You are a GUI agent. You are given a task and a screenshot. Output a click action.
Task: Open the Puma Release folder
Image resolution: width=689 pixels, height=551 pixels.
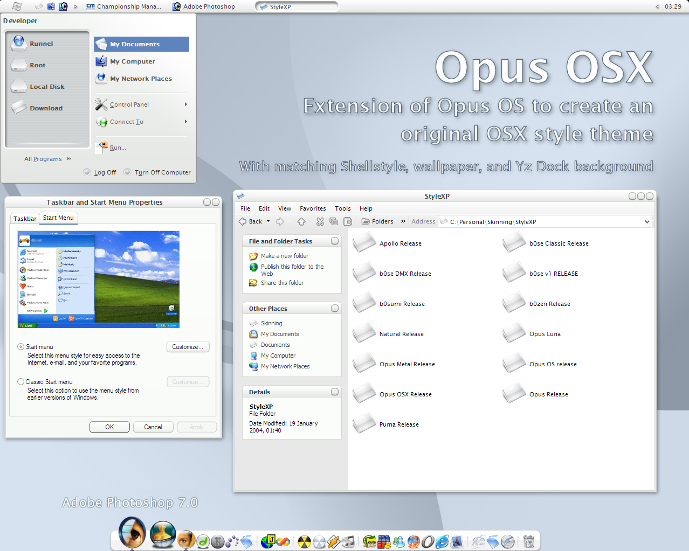click(386, 424)
